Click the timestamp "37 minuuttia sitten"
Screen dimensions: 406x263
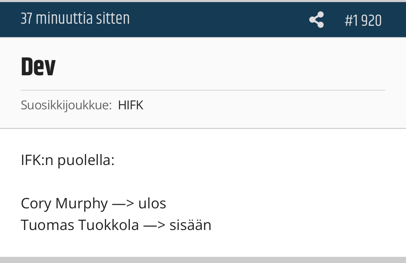[x=75, y=19]
